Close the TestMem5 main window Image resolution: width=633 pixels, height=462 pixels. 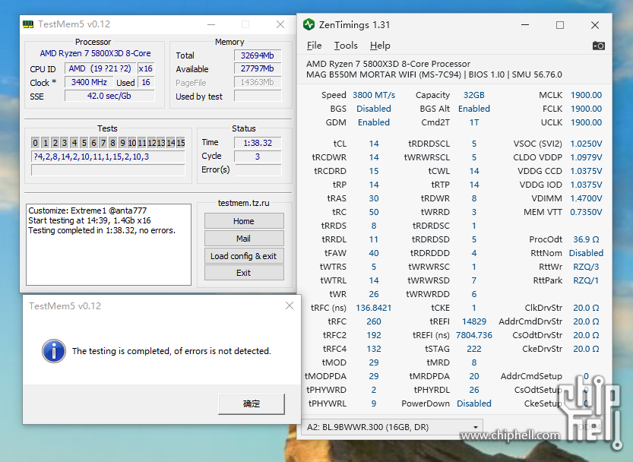(x=280, y=24)
